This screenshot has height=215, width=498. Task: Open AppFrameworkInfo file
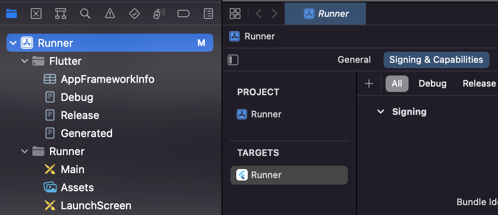tap(107, 79)
